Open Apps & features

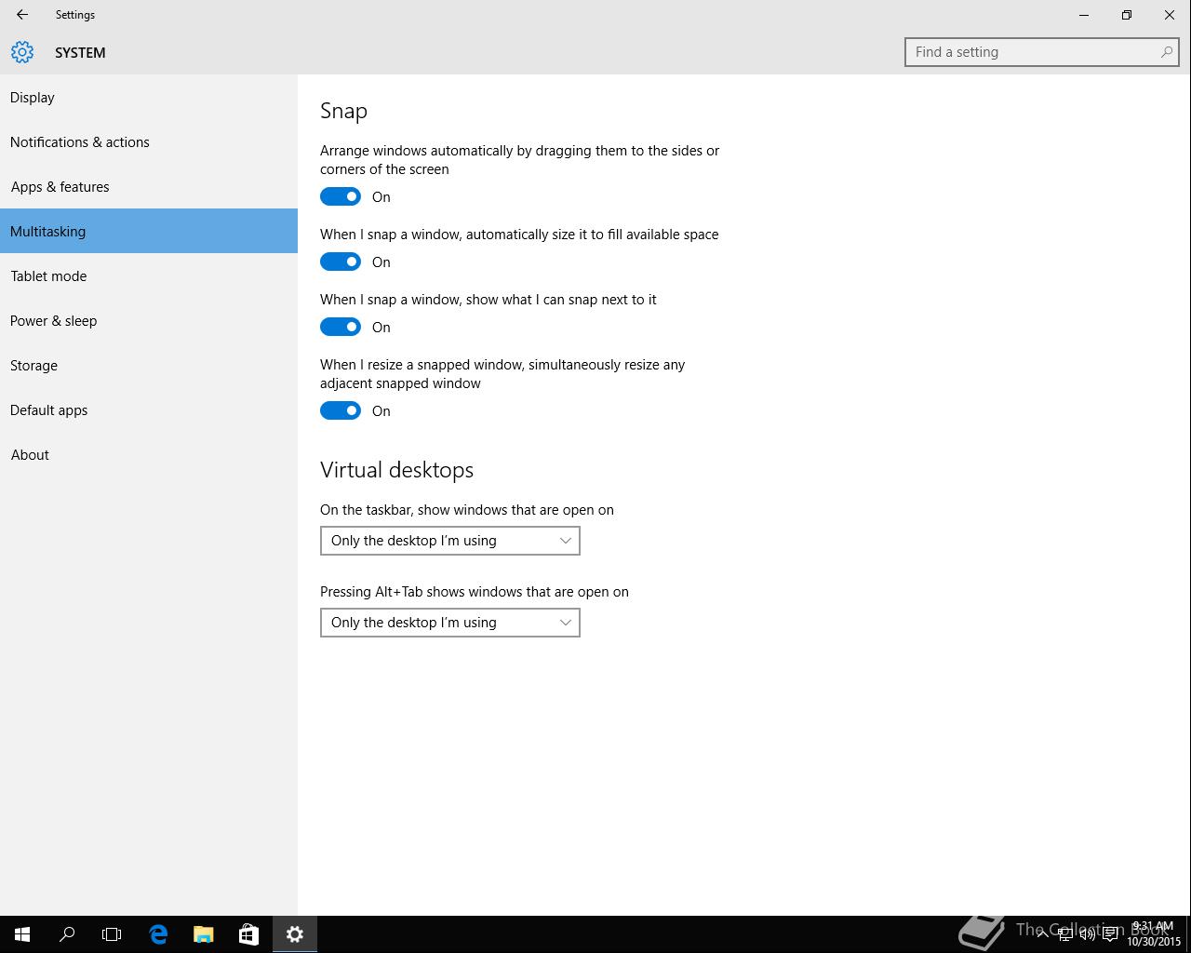149,186
